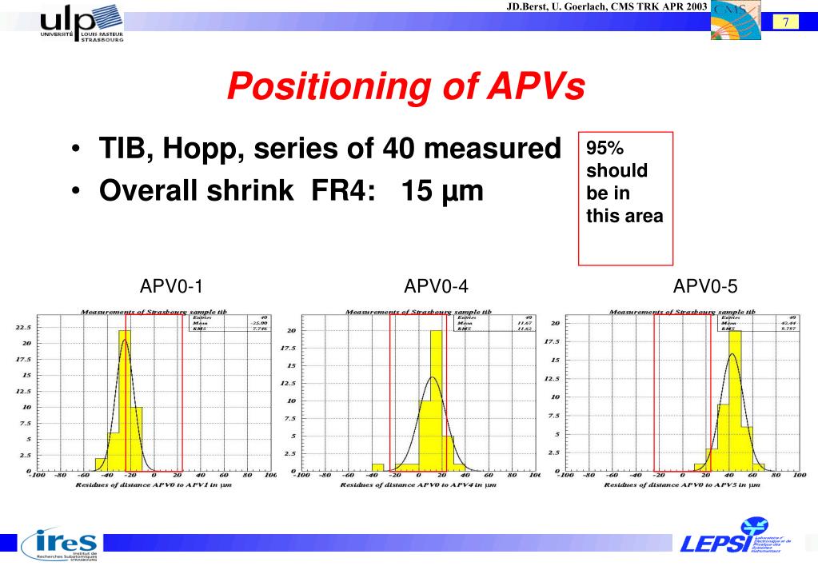This screenshot has height=566, width=818.
Task: Click the 'APV0-4' chart label
Action: point(436,286)
